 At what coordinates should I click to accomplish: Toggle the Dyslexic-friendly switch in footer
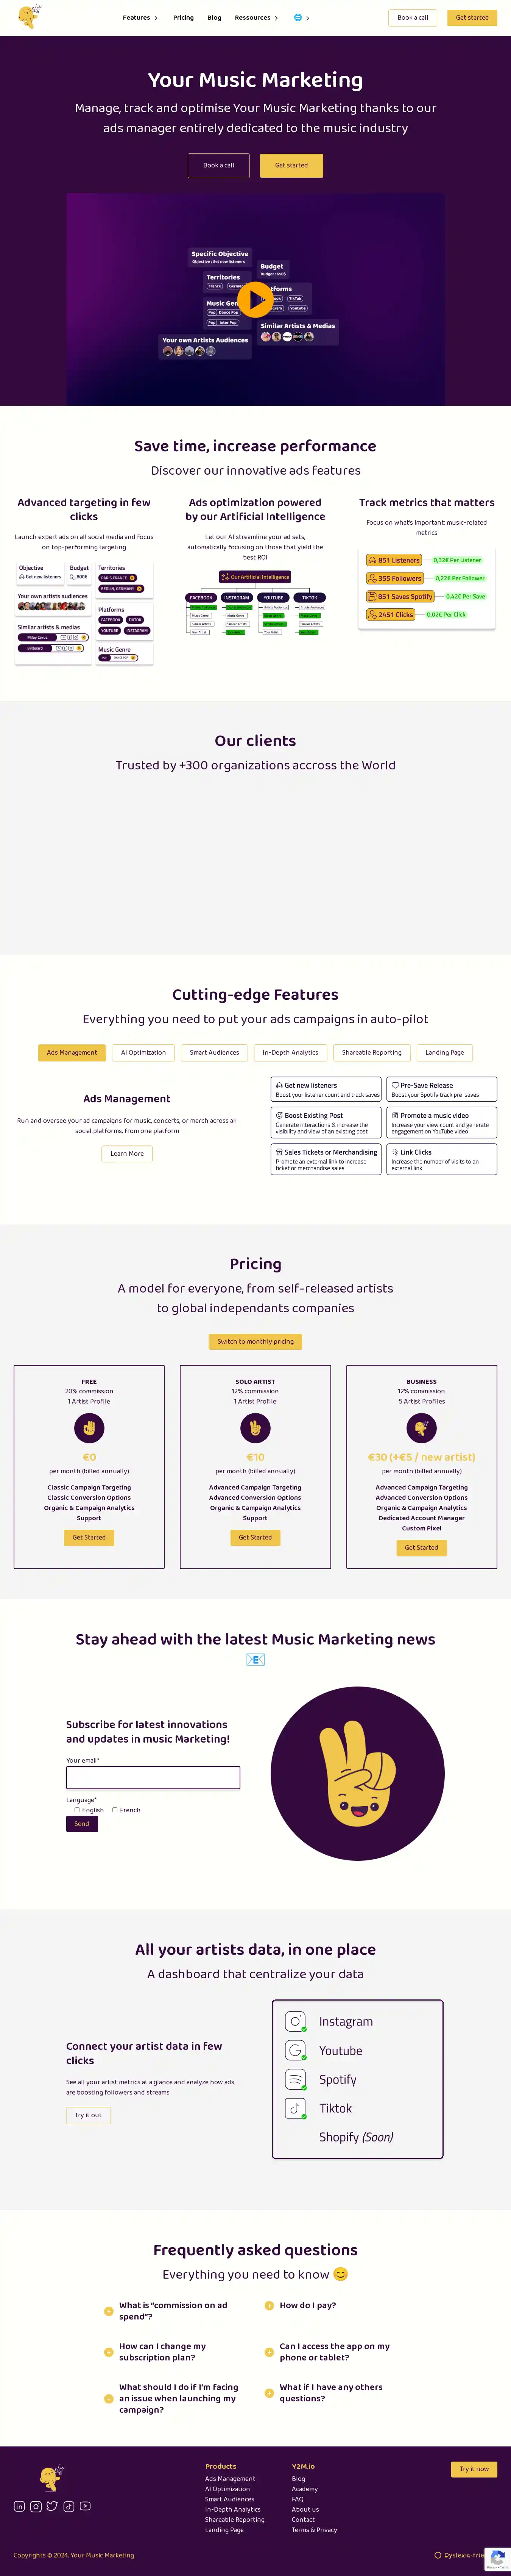[x=438, y=2555]
